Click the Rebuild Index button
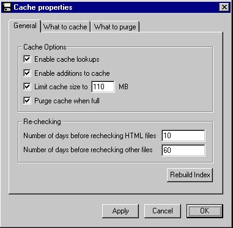 [190, 175]
